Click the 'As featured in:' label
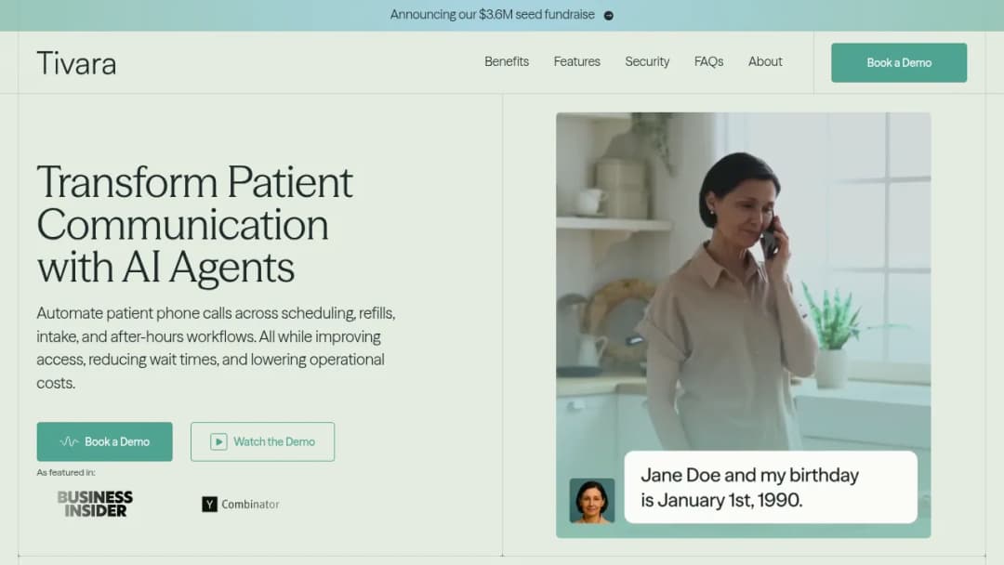Image resolution: width=1004 pixels, height=565 pixels. click(x=66, y=472)
